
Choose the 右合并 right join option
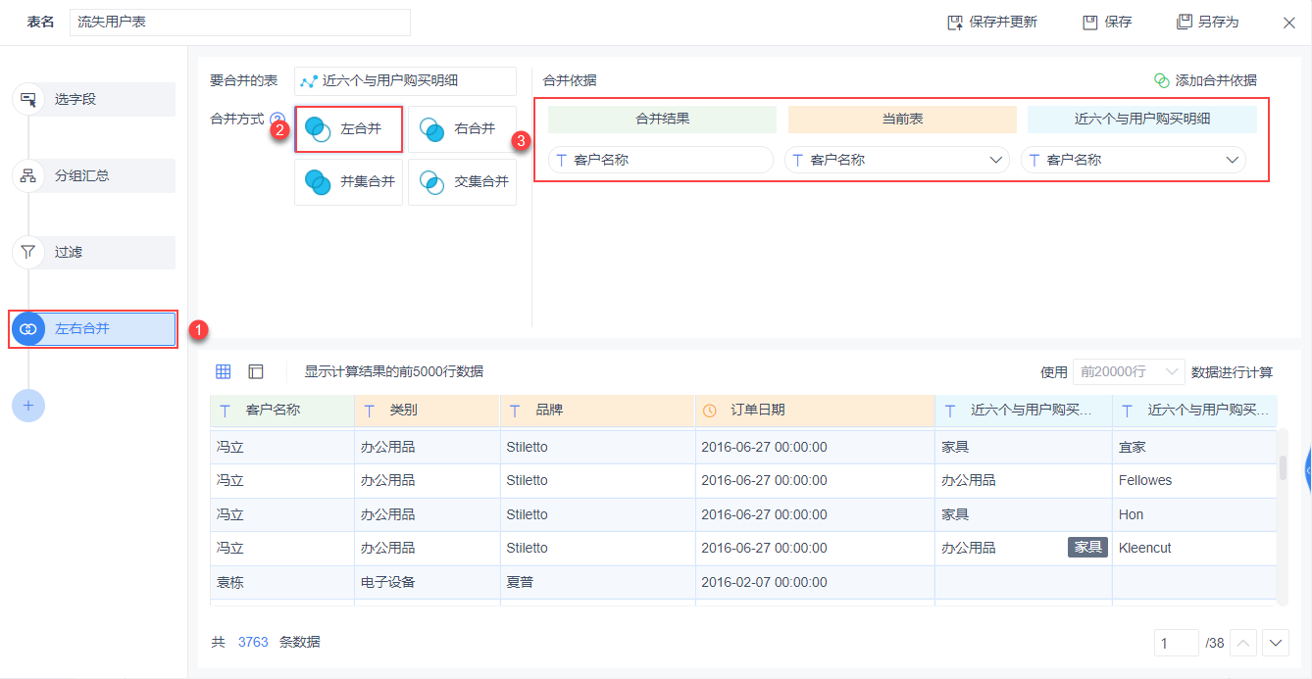462,128
